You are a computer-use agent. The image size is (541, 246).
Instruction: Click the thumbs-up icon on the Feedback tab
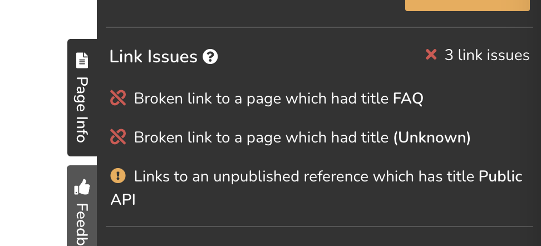pyautogui.click(x=82, y=187)
